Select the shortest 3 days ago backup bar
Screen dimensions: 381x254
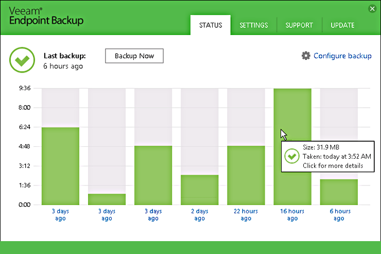pos(107,199)
